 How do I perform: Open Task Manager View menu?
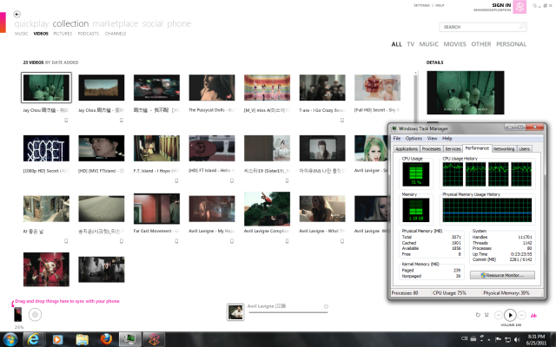(432, 139)
